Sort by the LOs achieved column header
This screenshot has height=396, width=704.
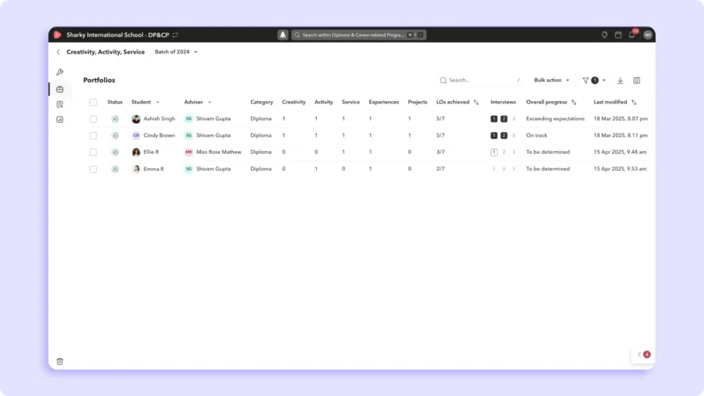[457, 102]
